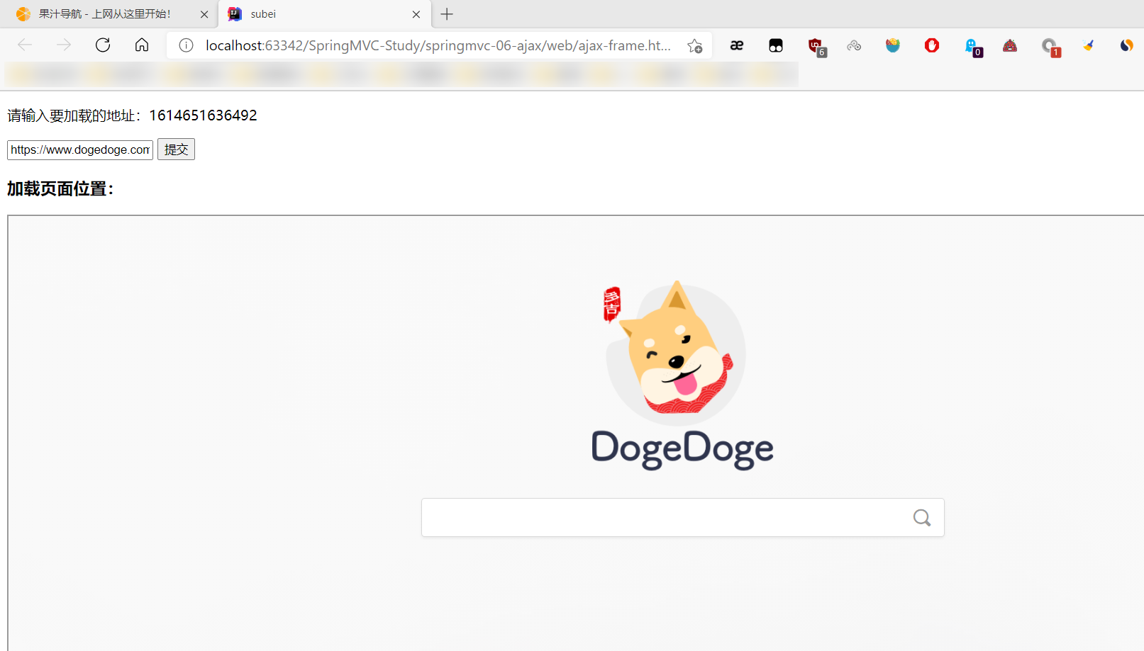Open the broom cleaner extension

(1088, 46)
